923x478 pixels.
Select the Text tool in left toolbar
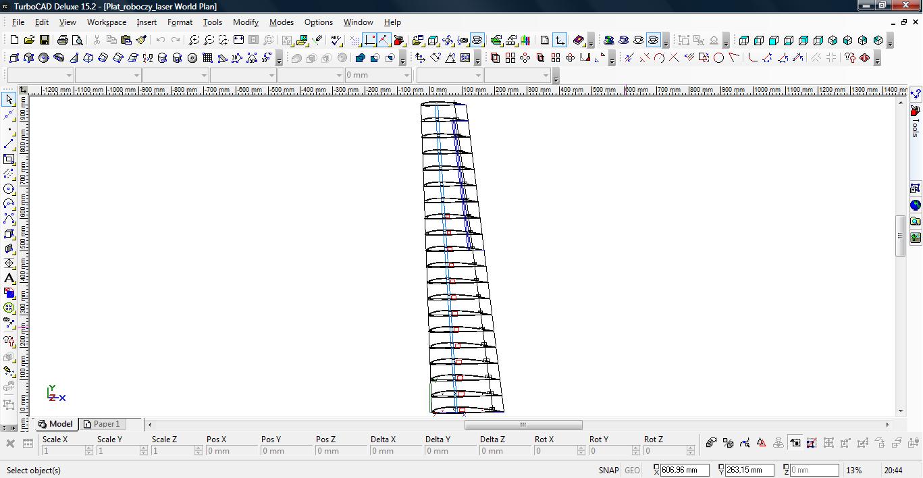(9, 278)
